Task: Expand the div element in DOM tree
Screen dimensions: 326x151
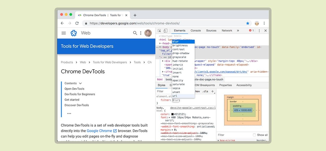Action: 163,61
